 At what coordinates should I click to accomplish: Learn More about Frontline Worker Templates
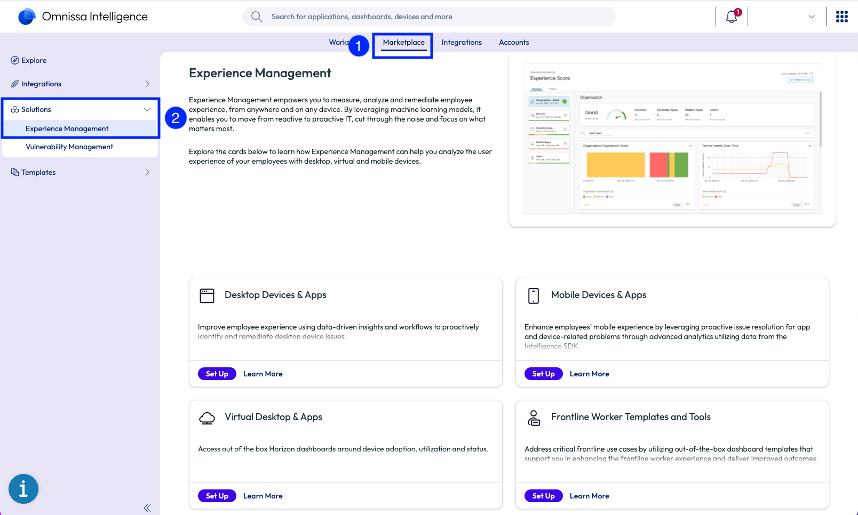(x=590, y=496)
